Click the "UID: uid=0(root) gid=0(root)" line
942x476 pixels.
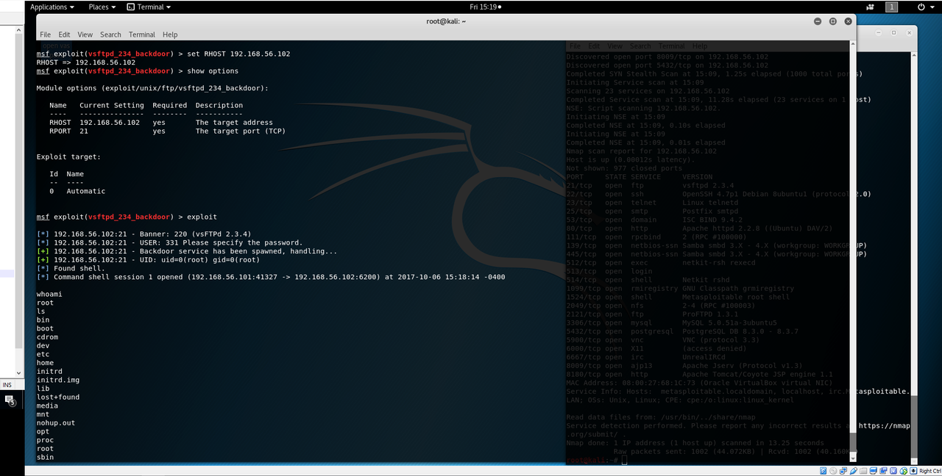click(148, 260)
